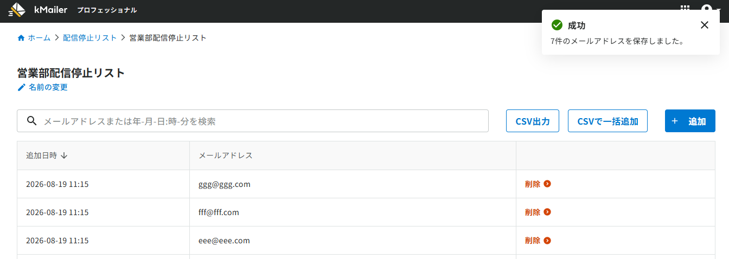Viewport: 729px width, 259px height.
Task: Click the pencil icon beside 名前の変更
Action: click(x=22, y=87)
